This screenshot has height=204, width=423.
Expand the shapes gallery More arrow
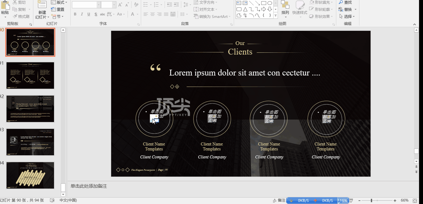click(x=276, y=16)
